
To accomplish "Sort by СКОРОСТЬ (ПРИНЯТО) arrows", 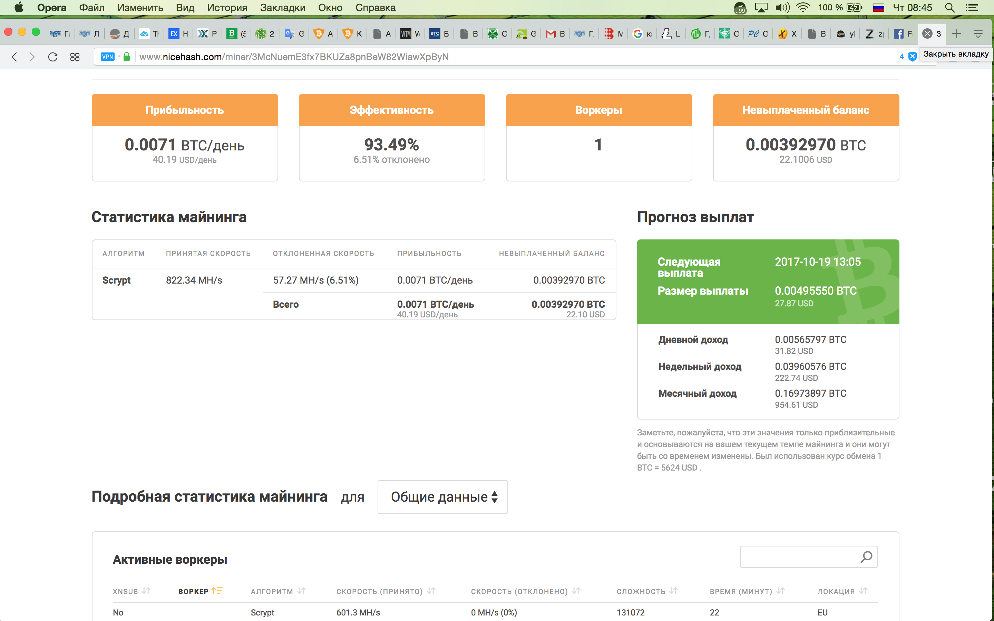I will tap(431, 591).
